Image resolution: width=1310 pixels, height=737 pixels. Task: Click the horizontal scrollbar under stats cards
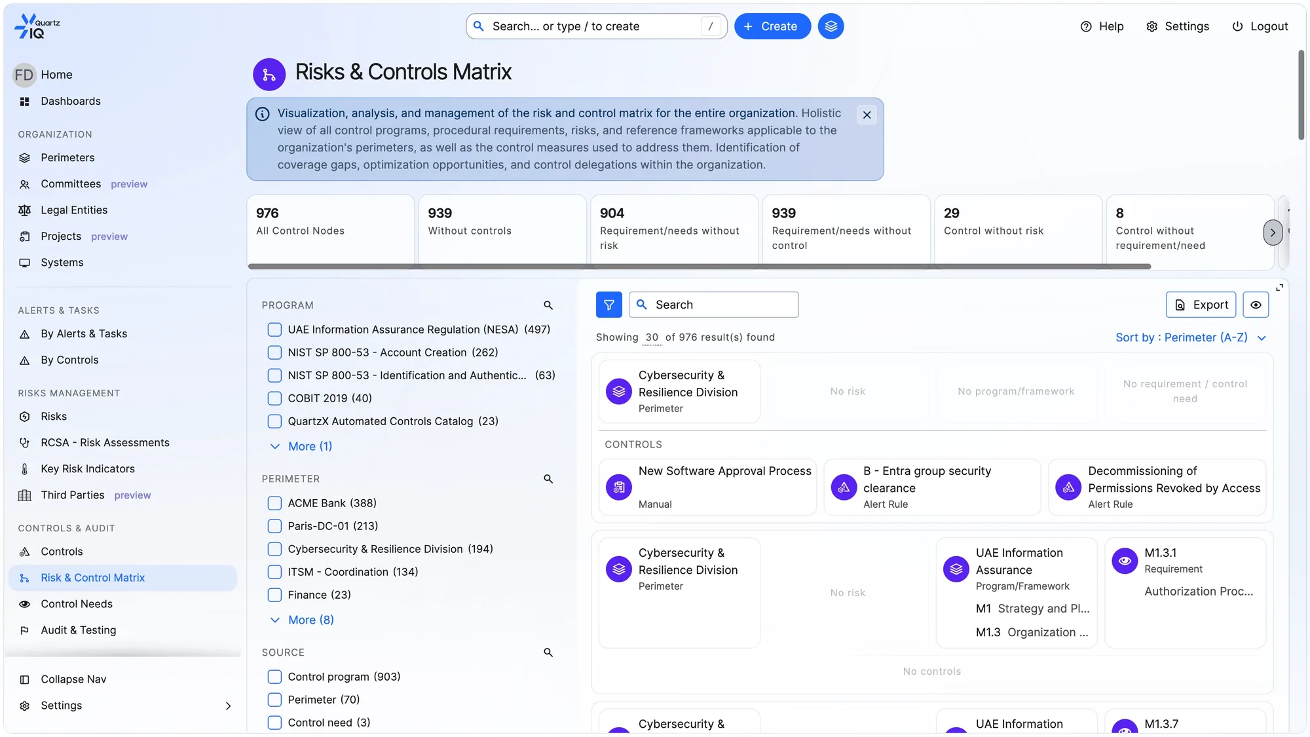click(x=699, y=267)
